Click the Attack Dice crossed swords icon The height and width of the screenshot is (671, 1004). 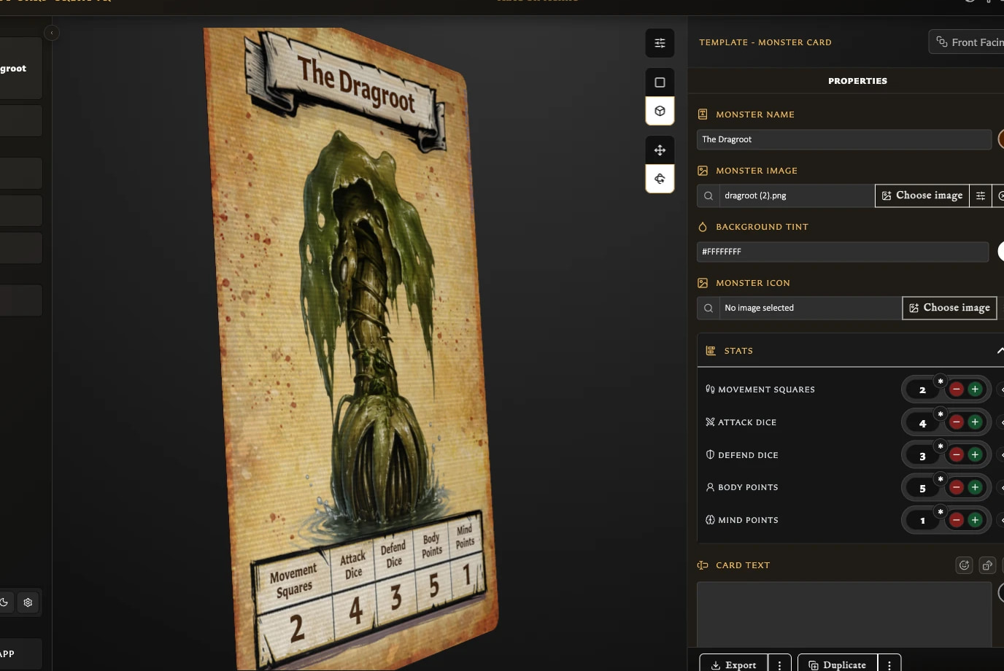pyautogui.click(x=710, y=422)
